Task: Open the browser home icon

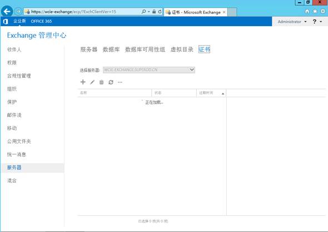Action: [307, 12]
